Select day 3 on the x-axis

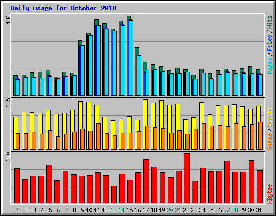coord(34,210)
